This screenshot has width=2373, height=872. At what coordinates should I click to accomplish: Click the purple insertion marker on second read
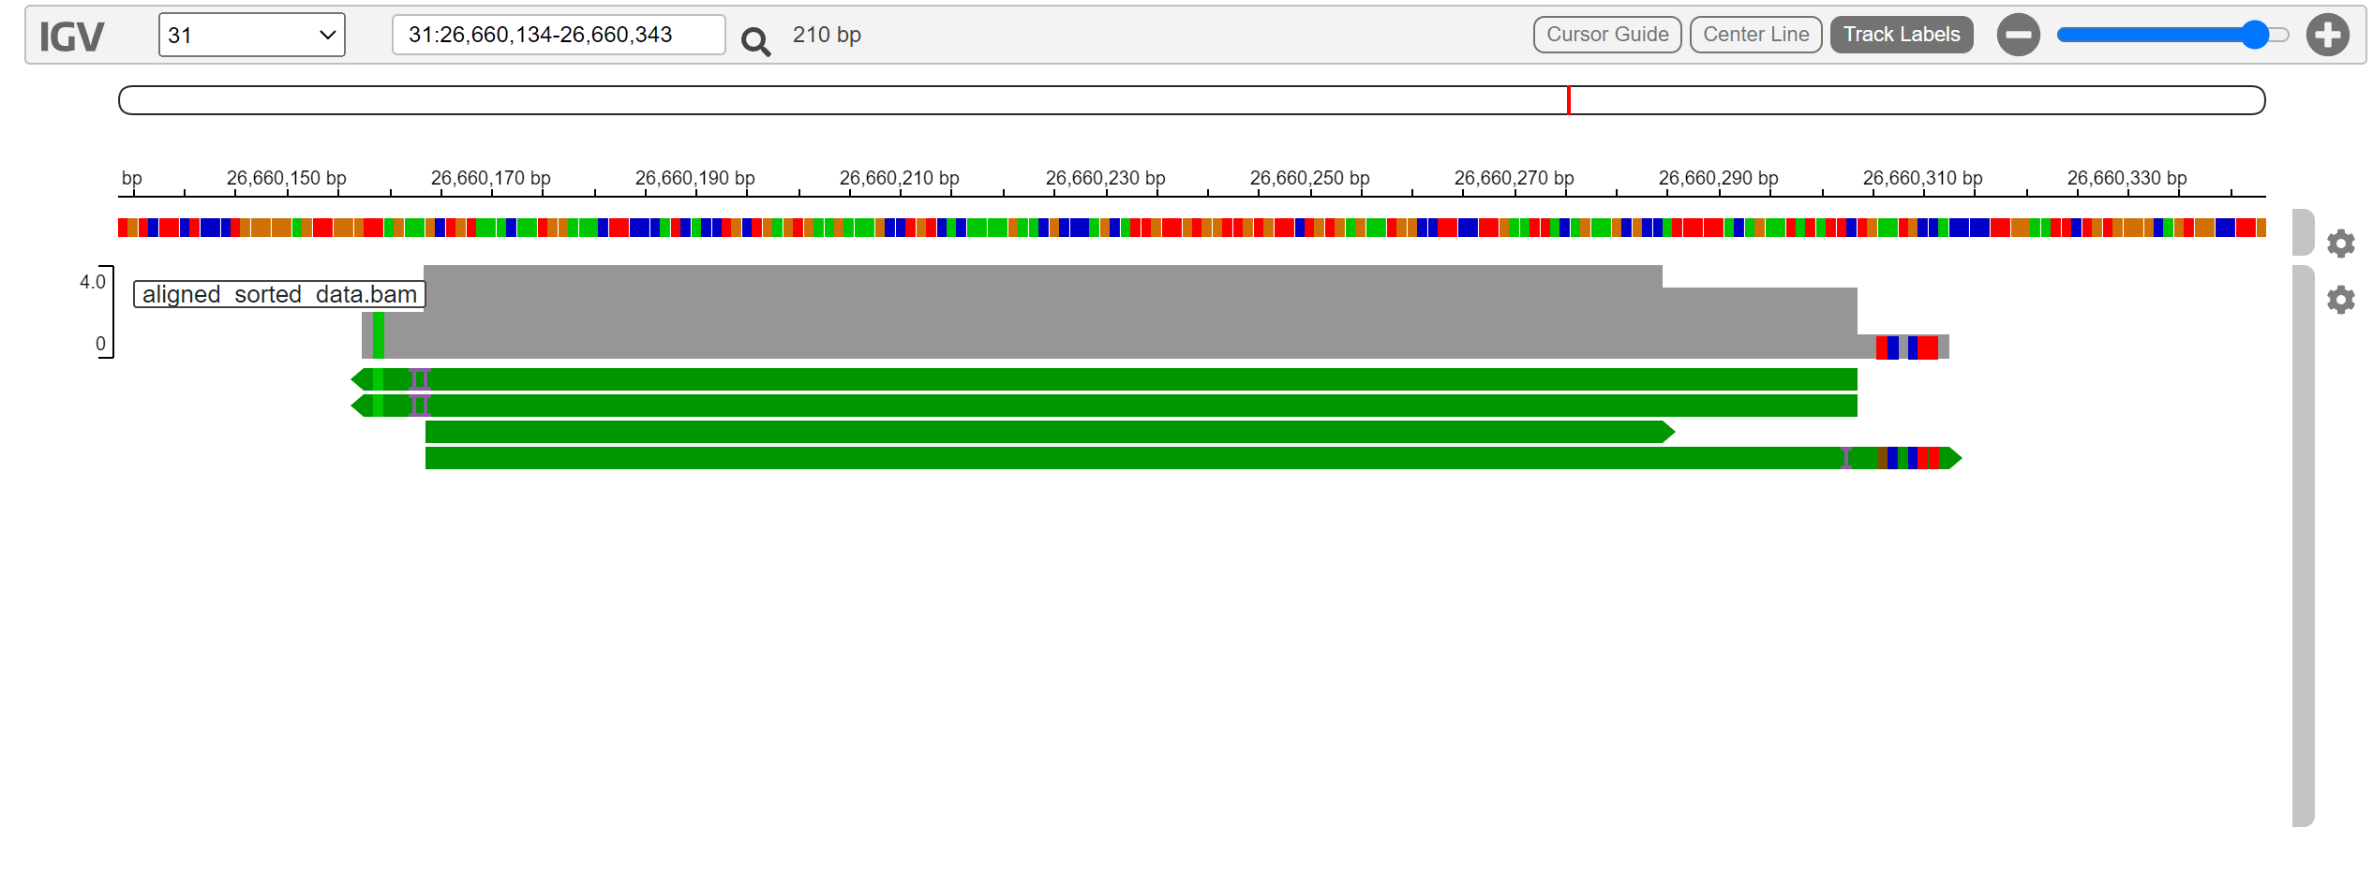coord(420,406)
